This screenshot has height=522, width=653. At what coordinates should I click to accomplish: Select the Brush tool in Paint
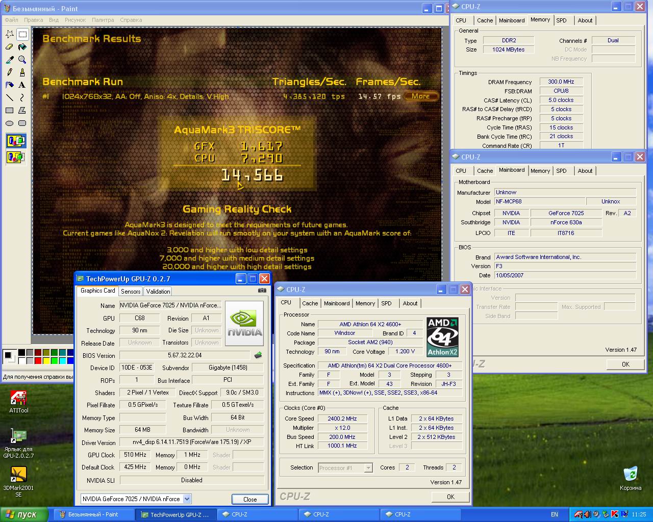pyautogui.click(x=22, y=72)
